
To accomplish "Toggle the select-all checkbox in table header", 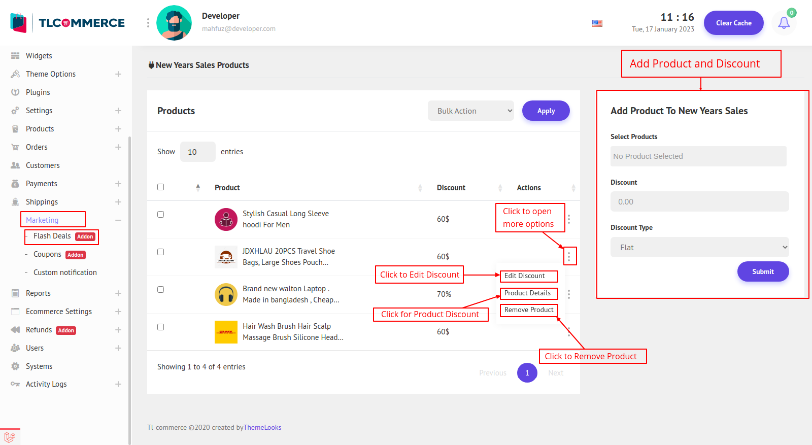I will pos(161,187).
